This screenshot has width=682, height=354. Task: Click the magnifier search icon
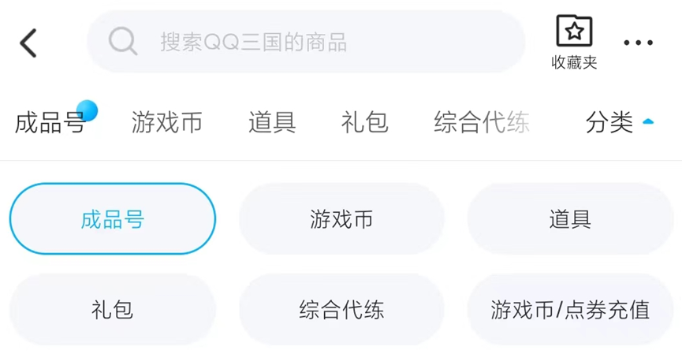click(x=123, y=42)
